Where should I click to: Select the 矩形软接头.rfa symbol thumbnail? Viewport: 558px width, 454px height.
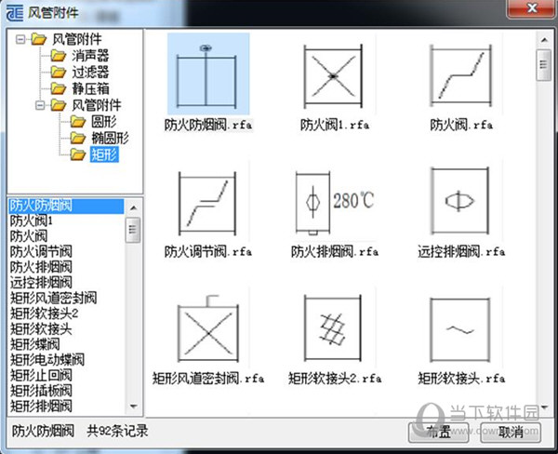point(460,329)
